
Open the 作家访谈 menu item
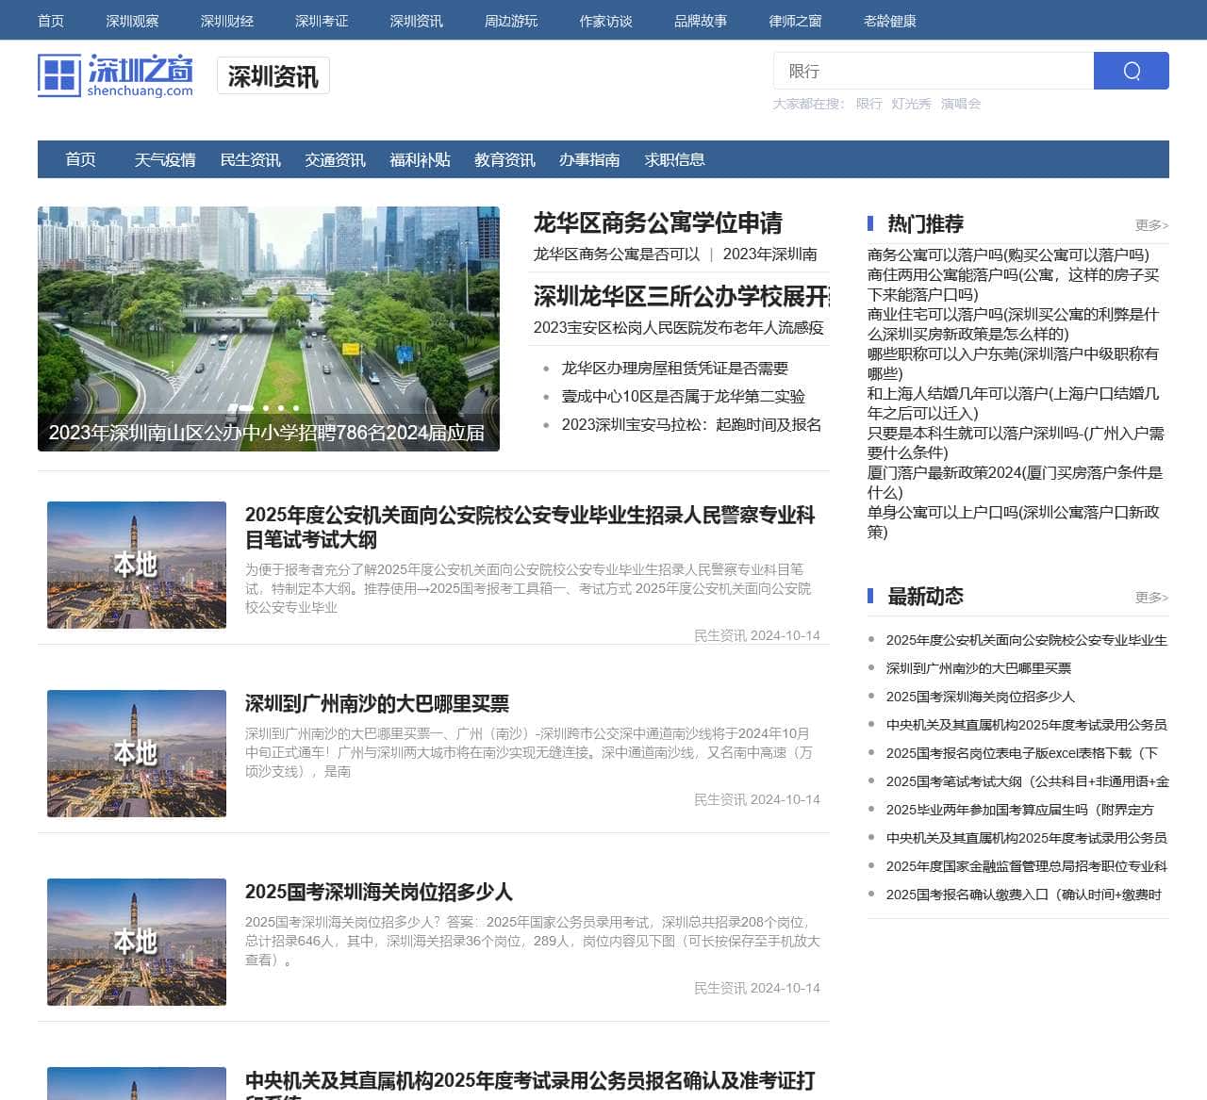[605, 20]
